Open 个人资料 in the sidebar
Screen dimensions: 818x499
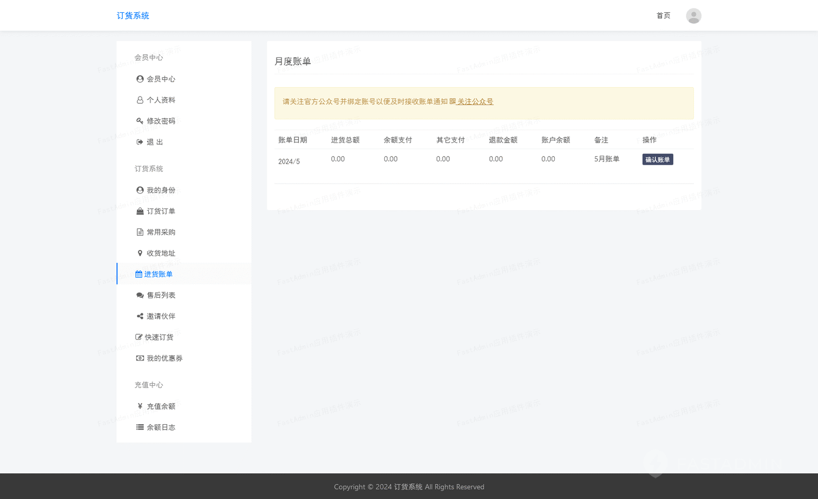160,100
